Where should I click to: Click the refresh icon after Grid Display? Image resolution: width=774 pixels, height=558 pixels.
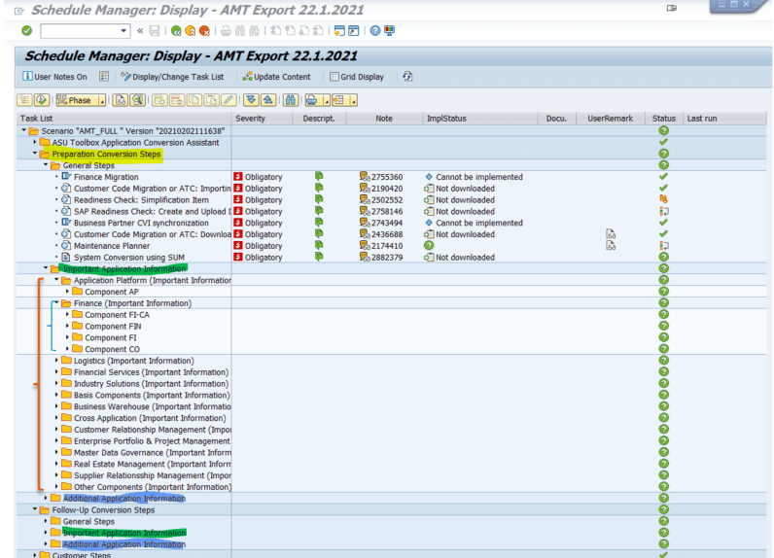tap(407, 77)
